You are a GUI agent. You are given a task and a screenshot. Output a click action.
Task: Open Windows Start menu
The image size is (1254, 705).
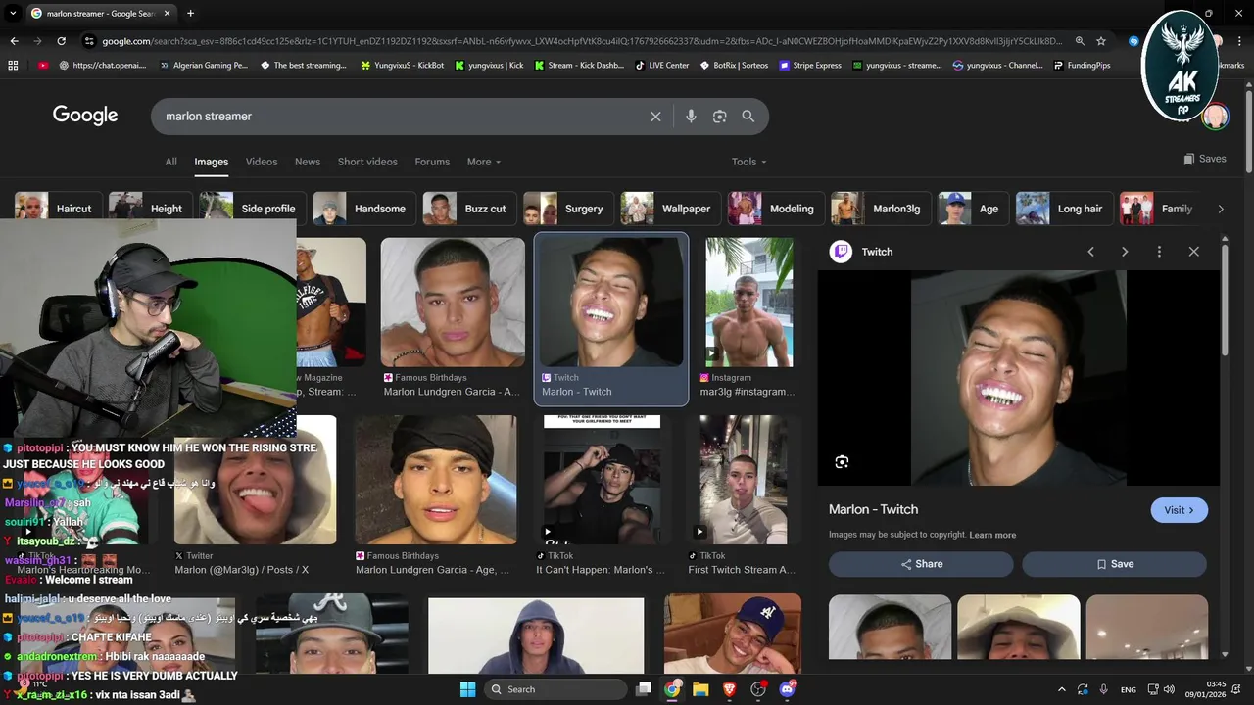[x=467, y=689]
